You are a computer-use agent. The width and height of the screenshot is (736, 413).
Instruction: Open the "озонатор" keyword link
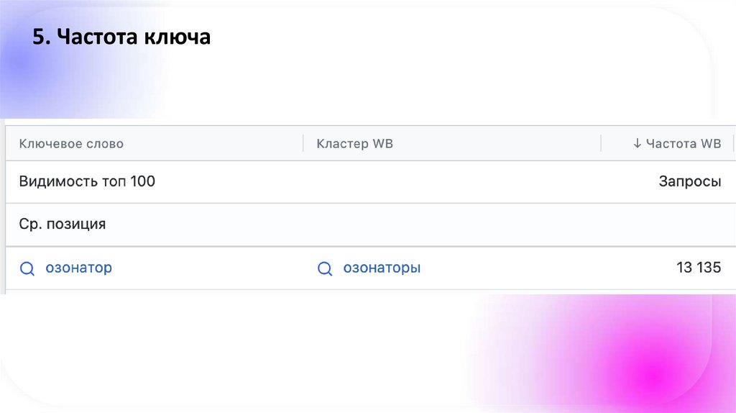pos(78,268)
